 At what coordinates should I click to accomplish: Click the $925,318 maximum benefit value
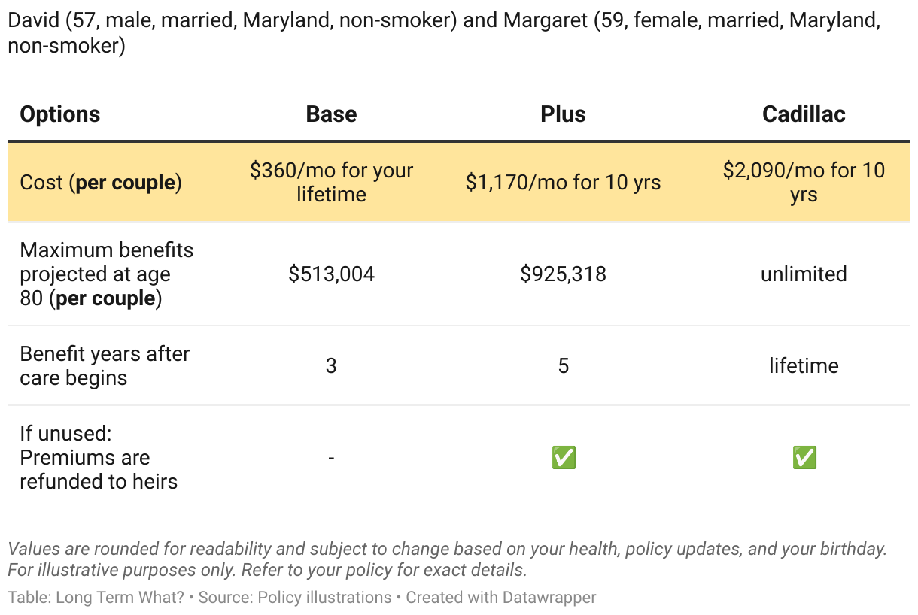(x=563, y=274)
